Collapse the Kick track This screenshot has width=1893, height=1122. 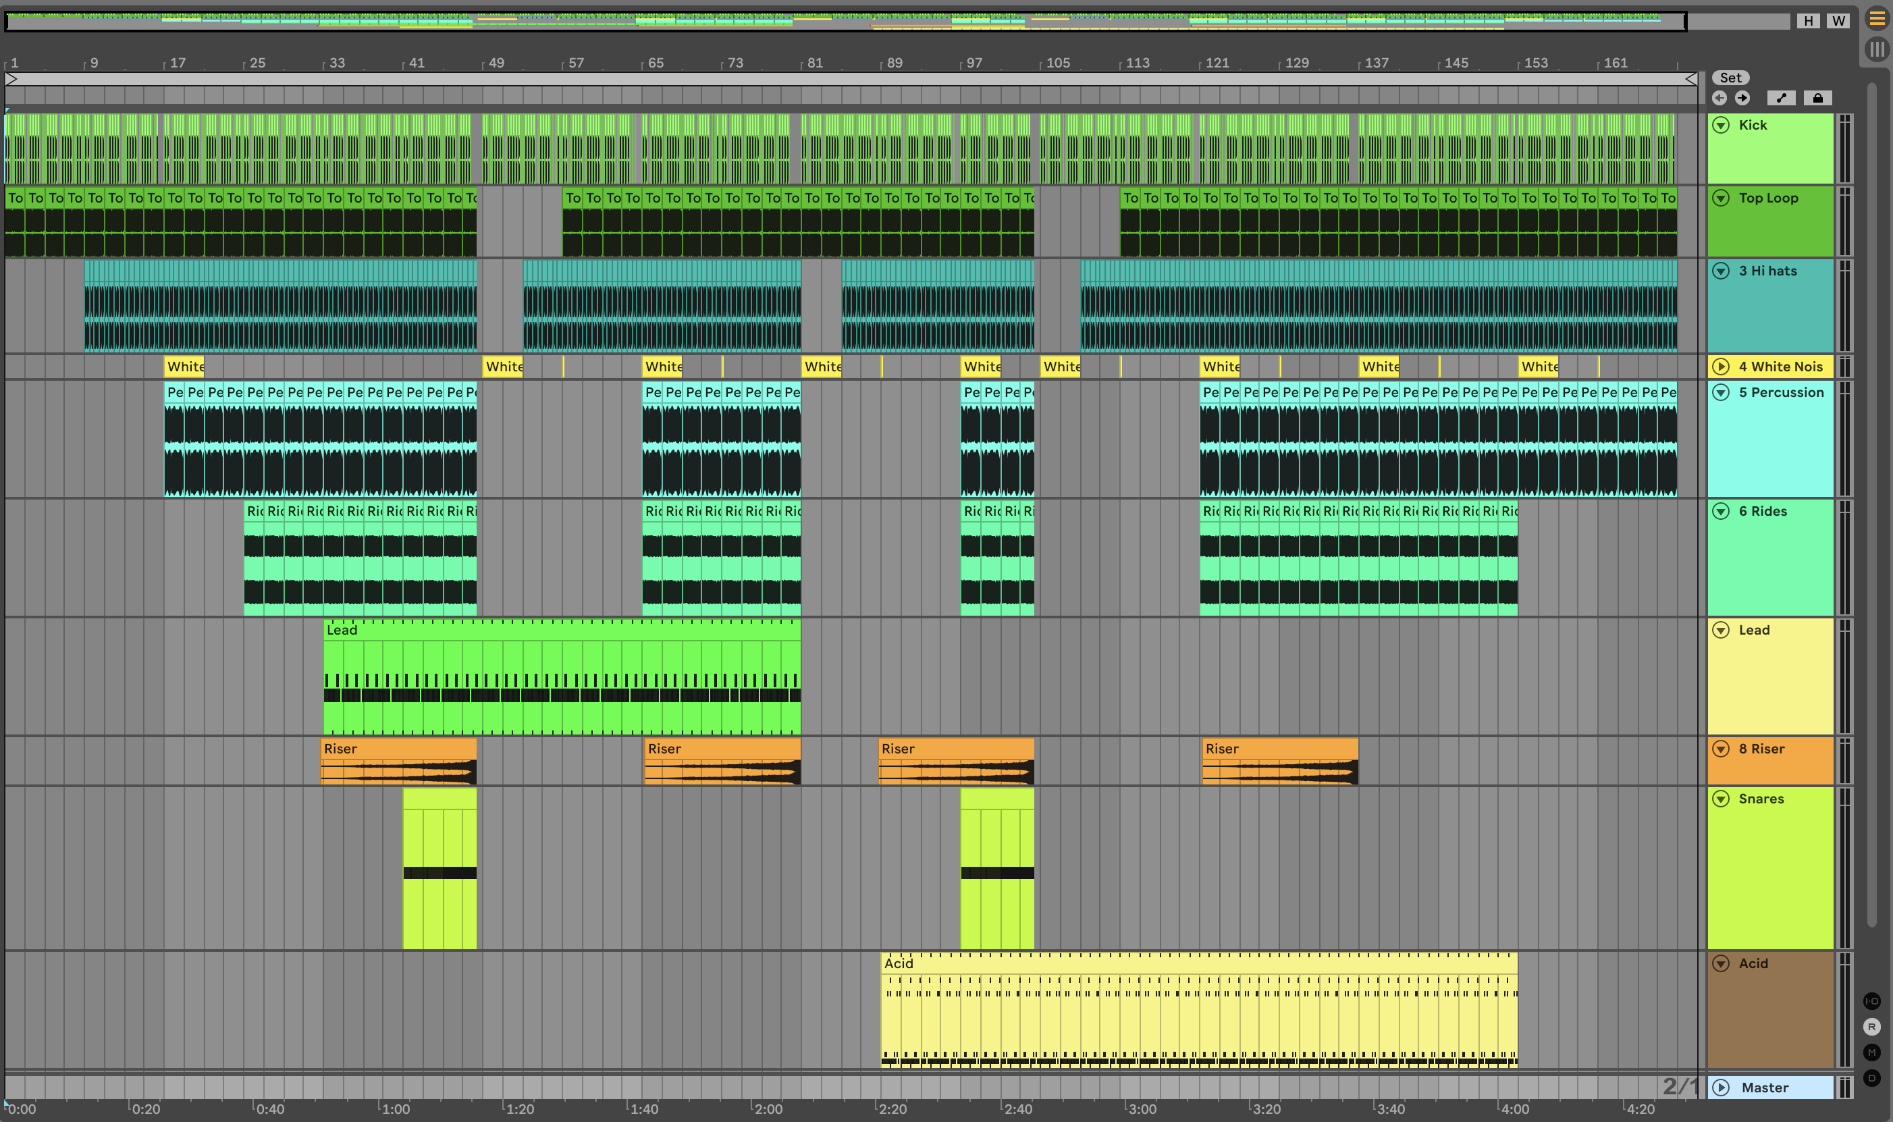[1722, 126]
